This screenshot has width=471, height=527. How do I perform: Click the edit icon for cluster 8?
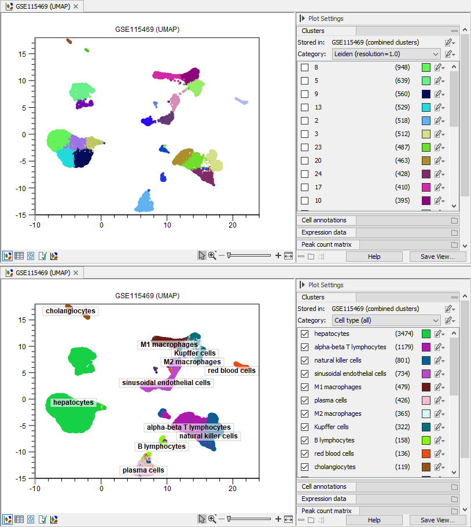440,68
